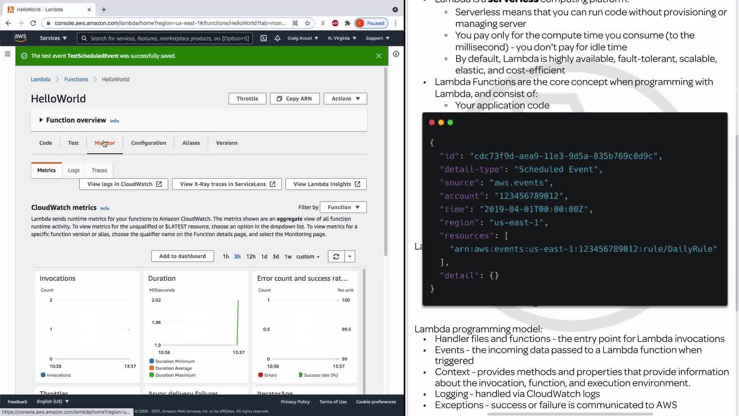Open AWS CloudShell icon in navbar
739x416 pixels.
(x=264, y=38)
